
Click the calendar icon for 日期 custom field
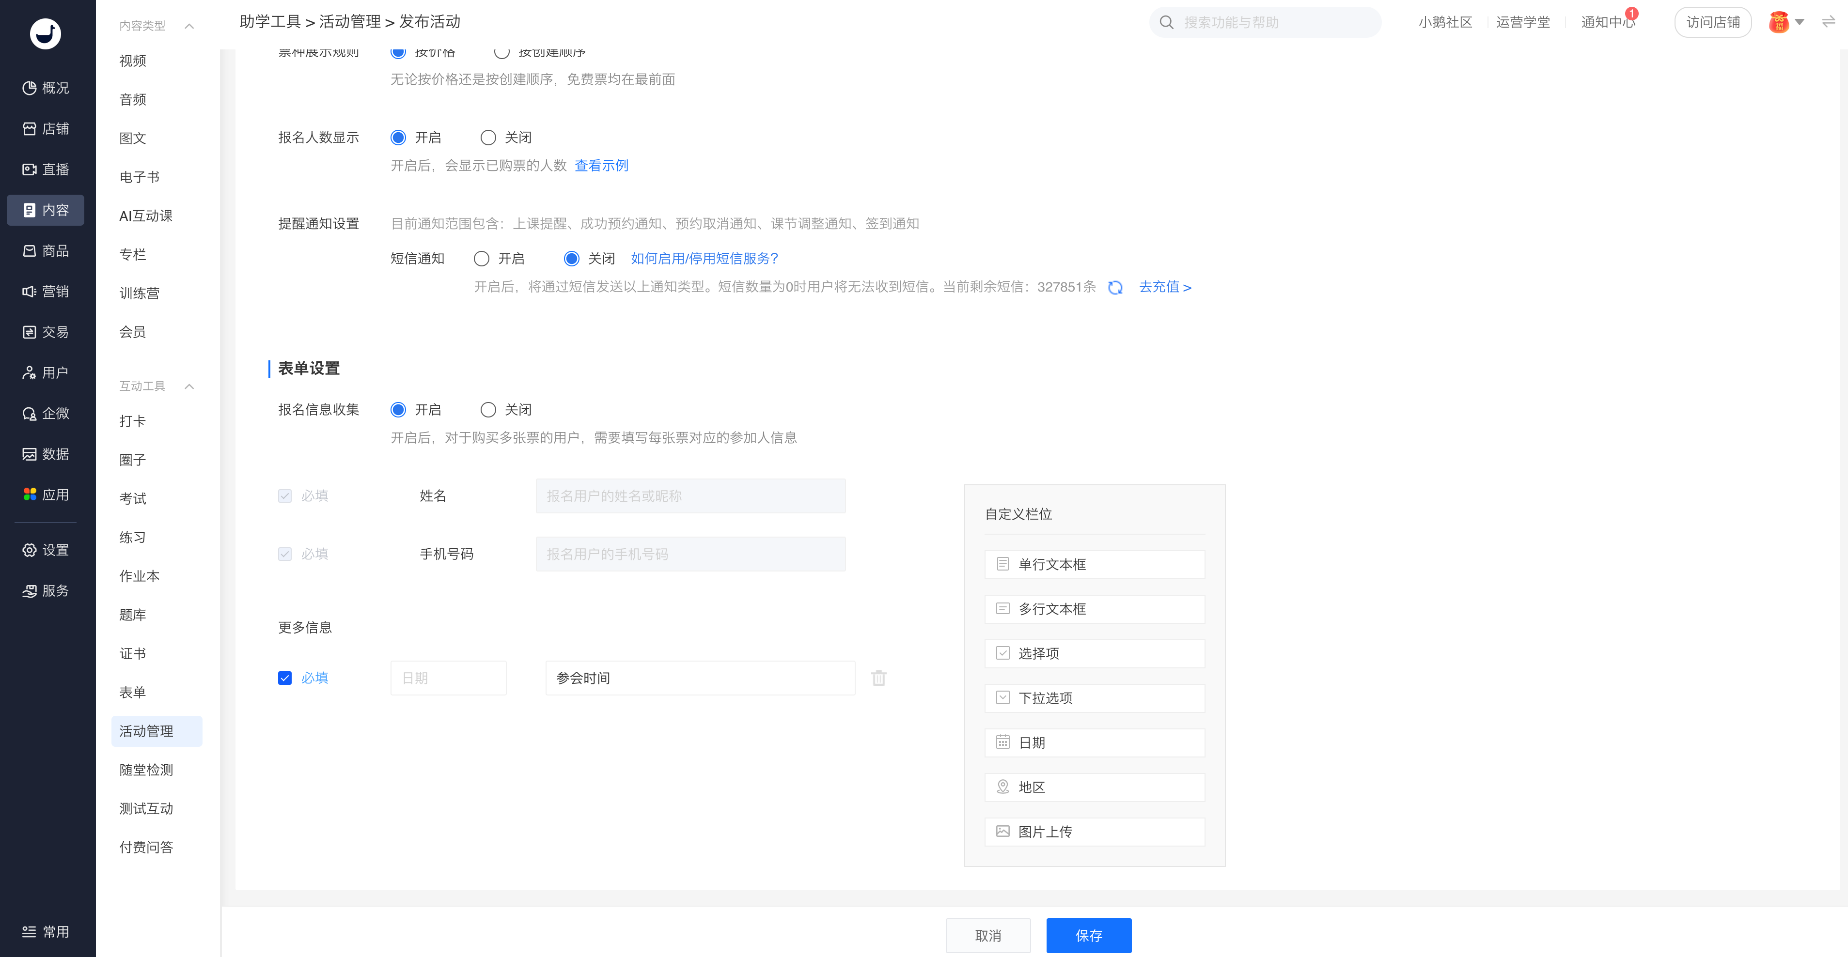(1002, 742)
